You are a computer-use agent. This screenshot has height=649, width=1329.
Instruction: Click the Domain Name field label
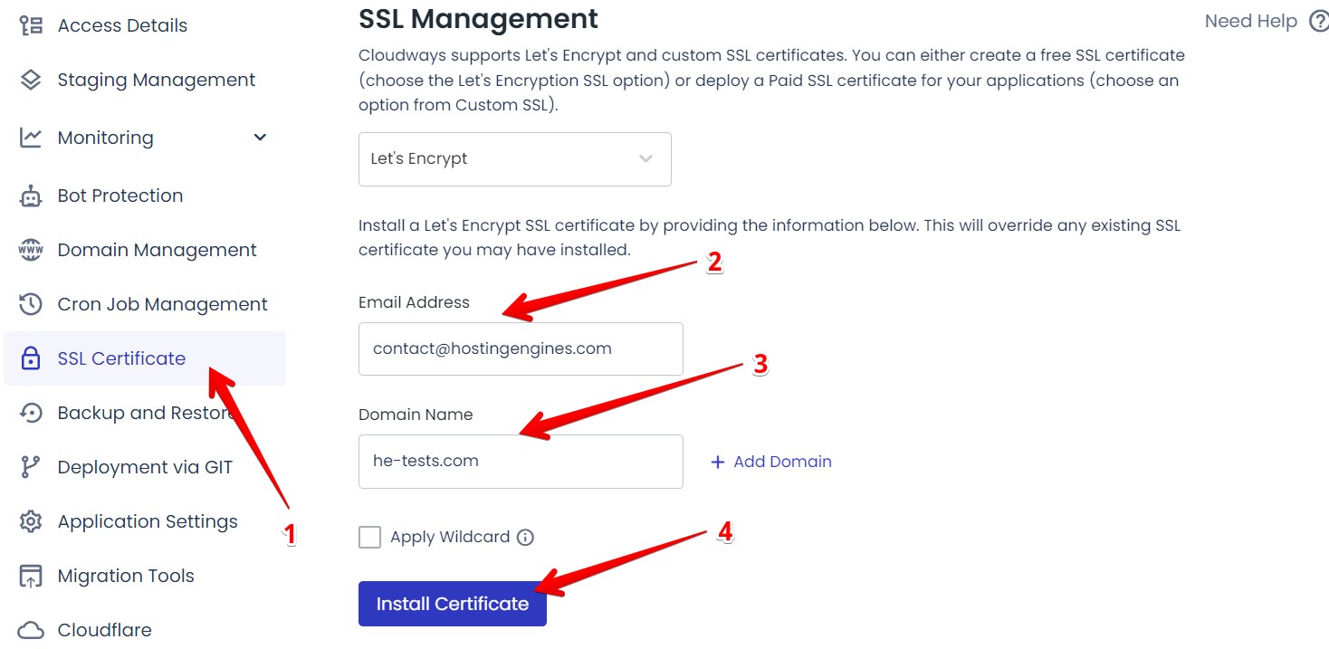tap(416, 415)
